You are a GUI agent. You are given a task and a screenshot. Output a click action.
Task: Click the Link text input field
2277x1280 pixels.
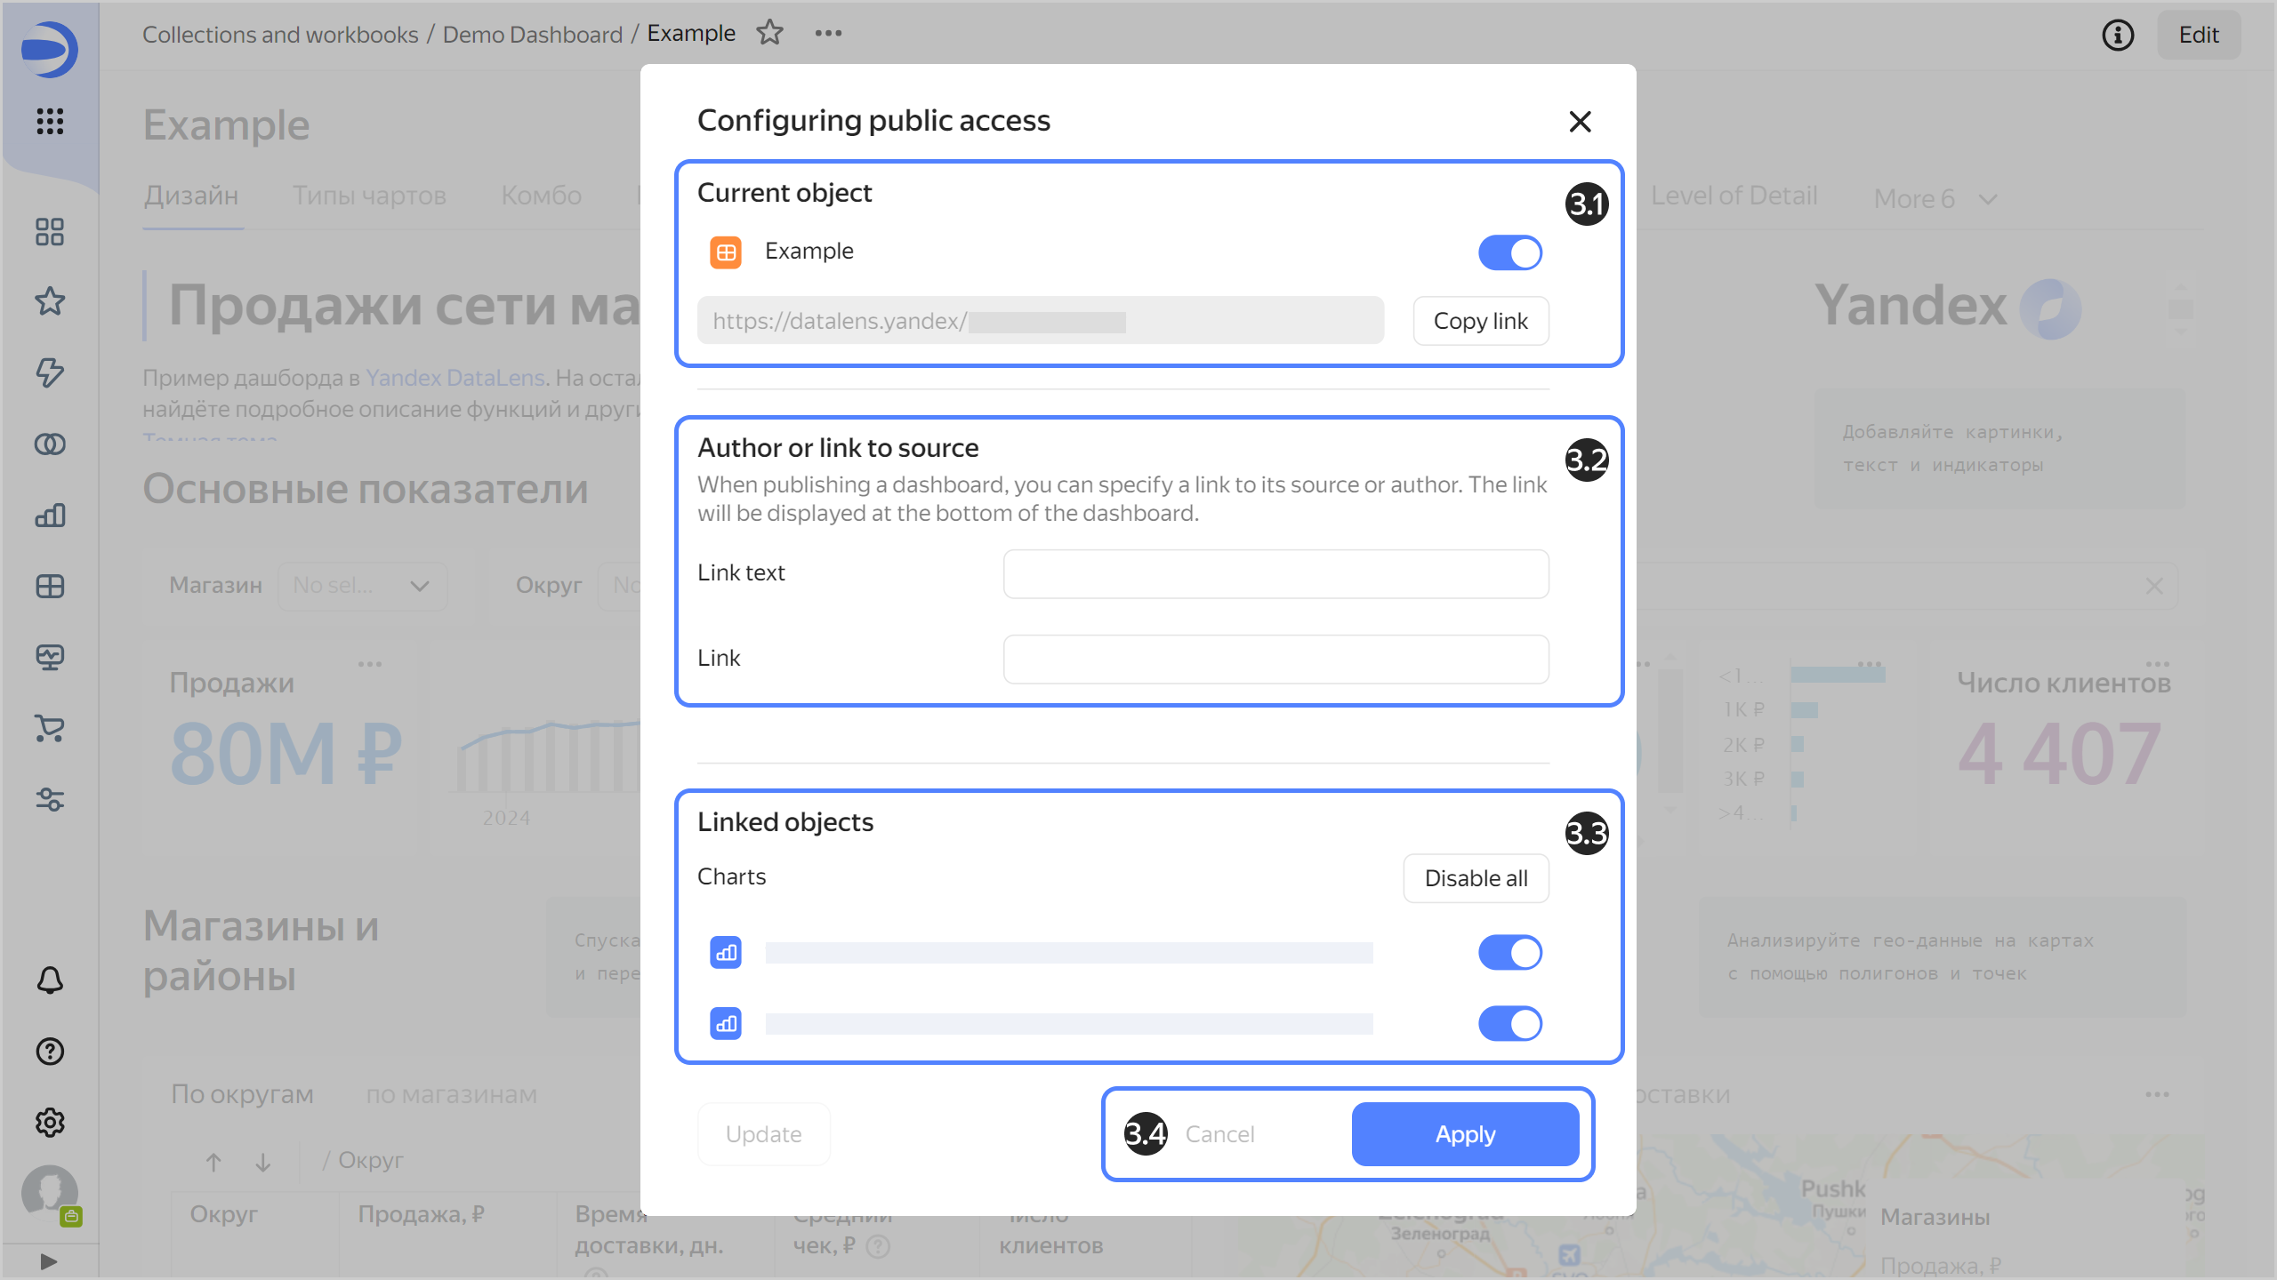(x=1275, y=573)
